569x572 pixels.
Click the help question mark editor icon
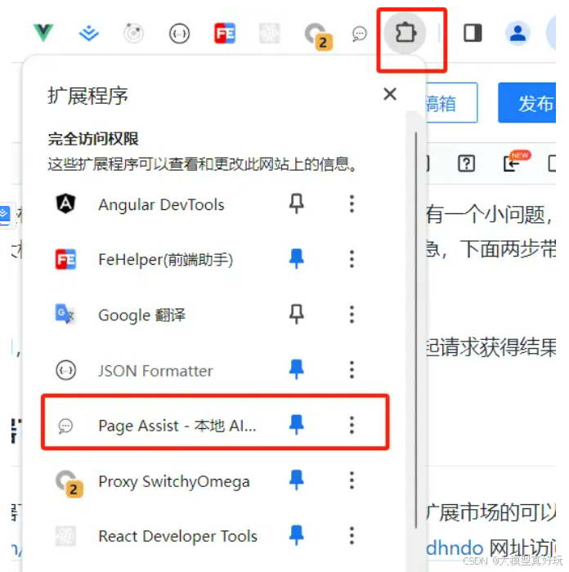tap(467, 163)
